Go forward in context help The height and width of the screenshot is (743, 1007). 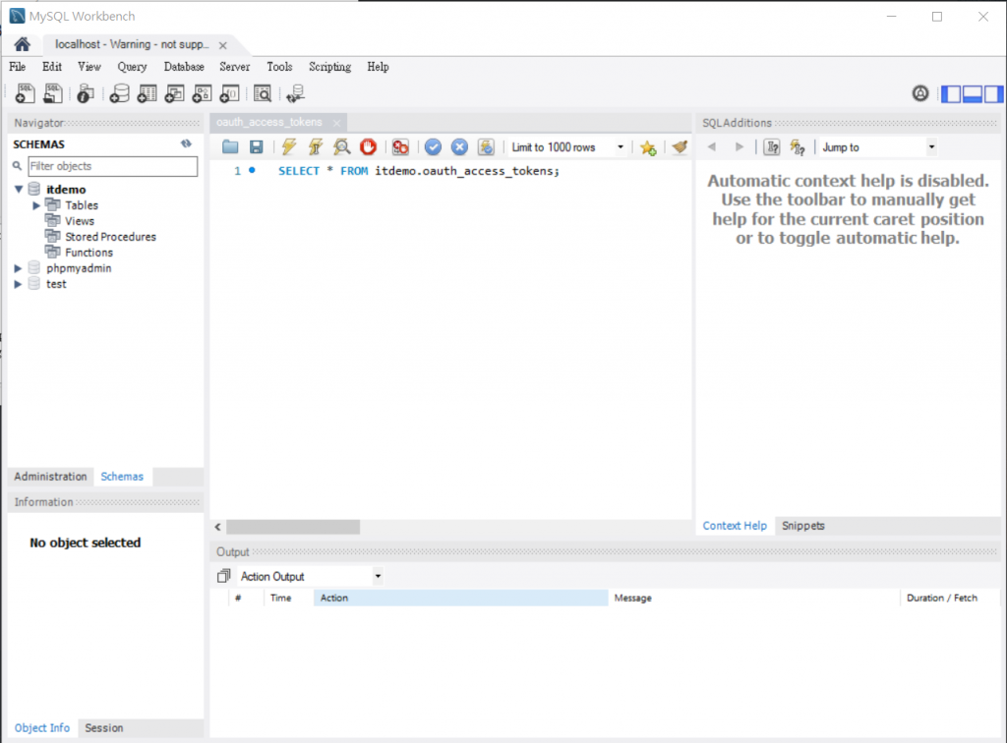pos(740,147)
